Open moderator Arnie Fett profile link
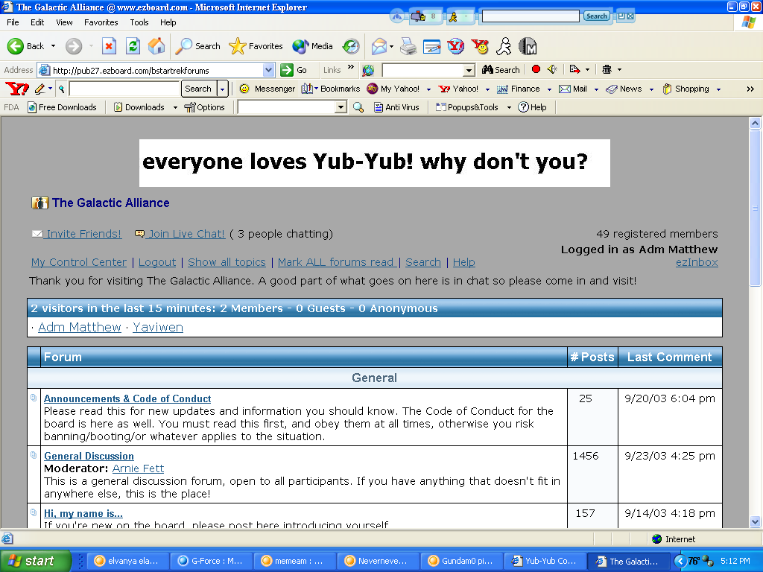The height and width of the screenshot is (572, 763). [138, 468]
